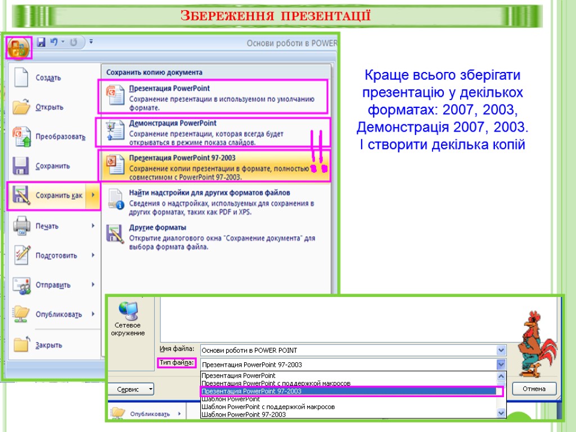This screenshot has width=576, height=432.
Task: Click the Отправить envelope icon
Action: [x=22, y=285]
